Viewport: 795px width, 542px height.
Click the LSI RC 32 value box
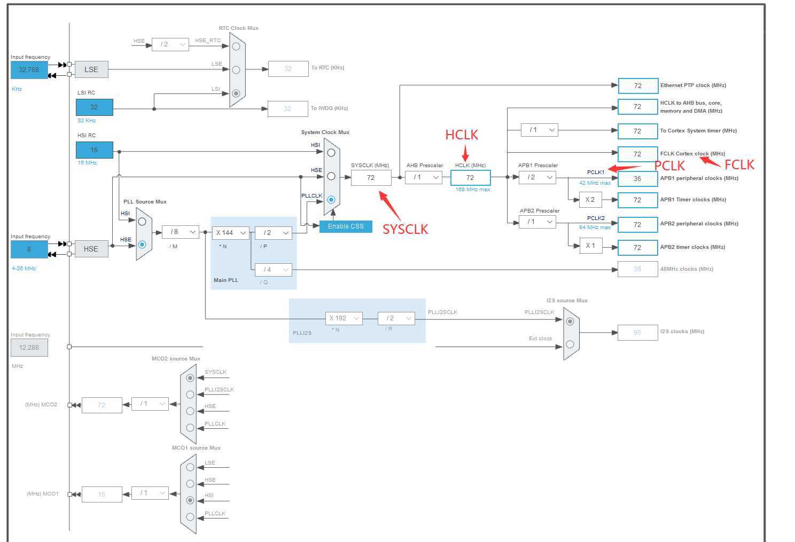(x=95, y=107)
